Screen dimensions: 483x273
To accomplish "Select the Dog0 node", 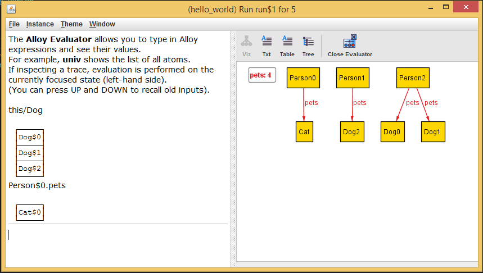I will pos(392,132).
